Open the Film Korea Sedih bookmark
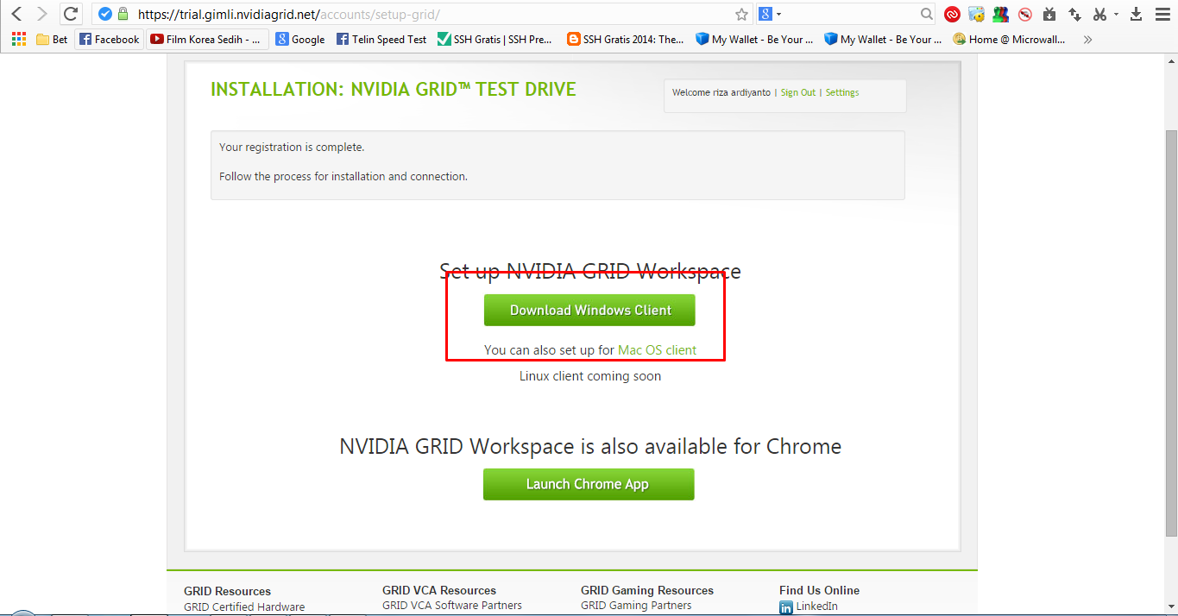 click(x=206, y=39)
